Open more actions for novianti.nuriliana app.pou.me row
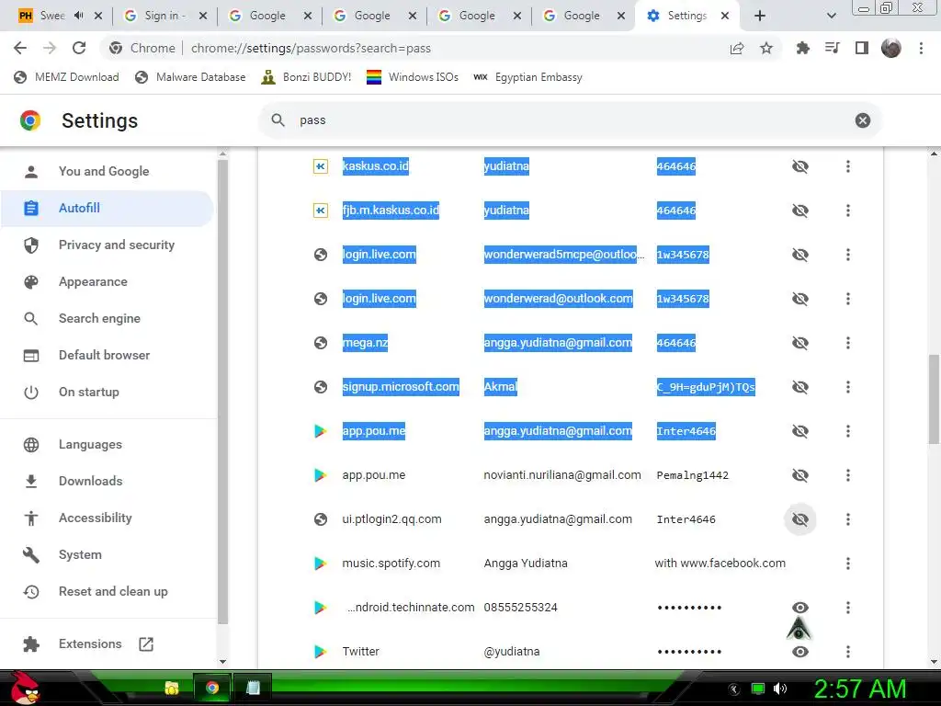 tap(848, 475)
